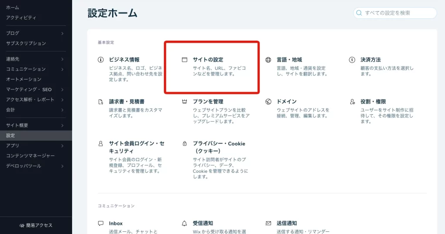
Task: Open the 役割・権限 settings link
Action: (373, 102)
